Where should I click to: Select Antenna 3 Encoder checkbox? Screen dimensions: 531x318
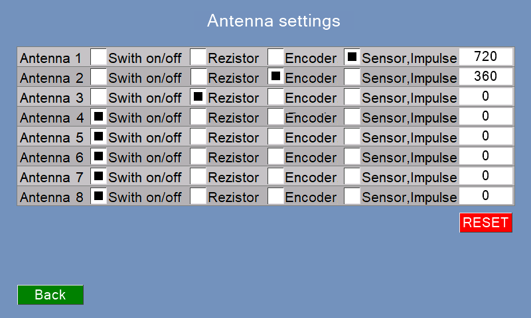click(275, 97)
